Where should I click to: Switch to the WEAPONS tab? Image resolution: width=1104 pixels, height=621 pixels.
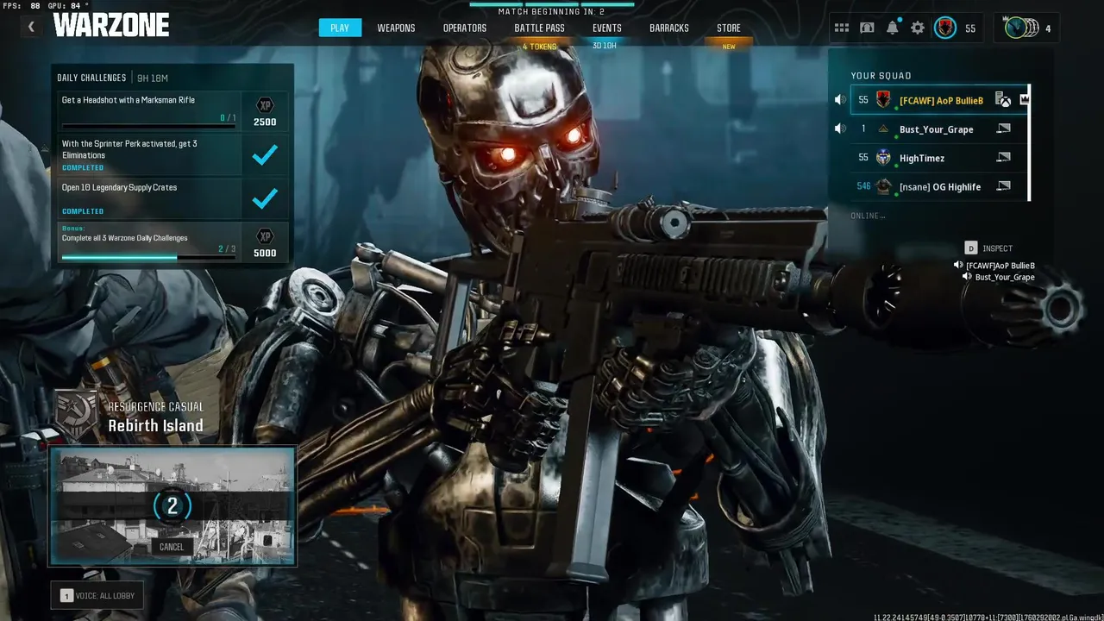pyautogui.click(x=396, y=28)
